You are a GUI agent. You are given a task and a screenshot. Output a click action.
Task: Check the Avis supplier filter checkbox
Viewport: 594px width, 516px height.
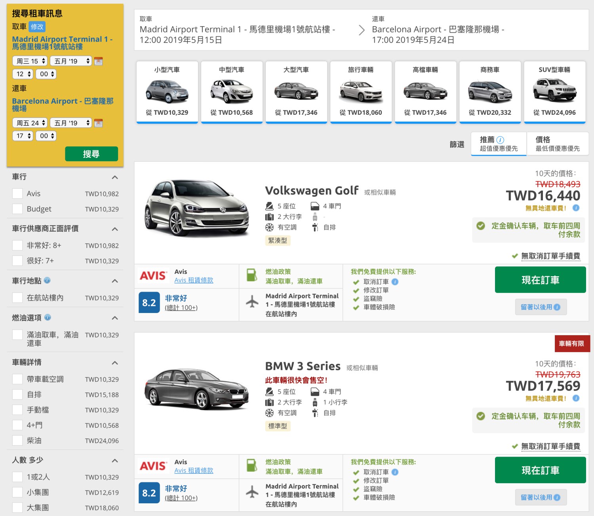tap(17, 193)
